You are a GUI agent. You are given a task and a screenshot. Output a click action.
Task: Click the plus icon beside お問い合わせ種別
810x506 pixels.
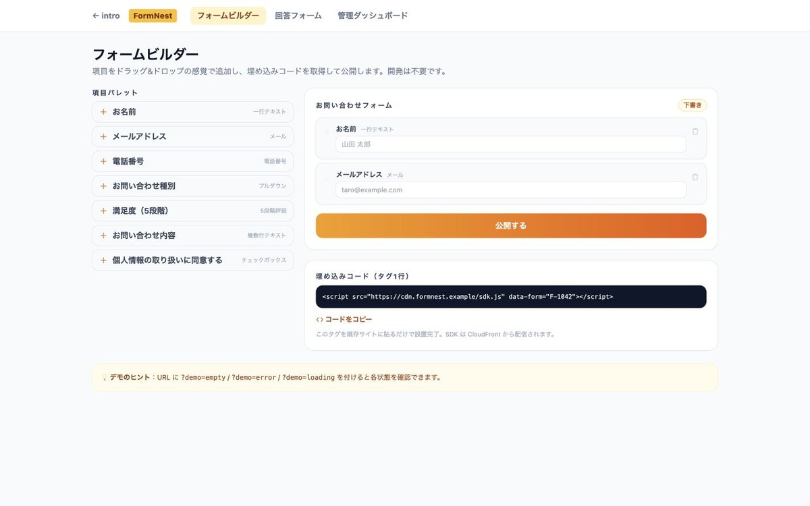point(103,186)
